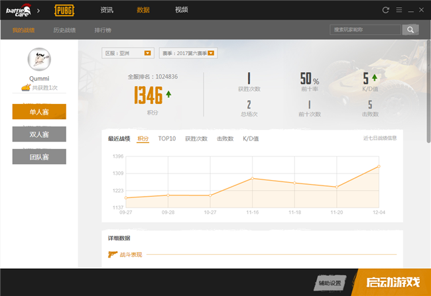Click the 共获胜1次 text
This screenshot has height=296, width=431.
(x=45, y=88)
